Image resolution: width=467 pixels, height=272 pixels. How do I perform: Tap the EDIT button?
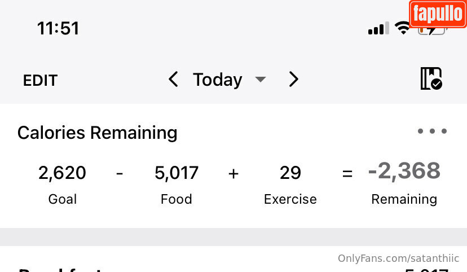[x=40, y=81]
